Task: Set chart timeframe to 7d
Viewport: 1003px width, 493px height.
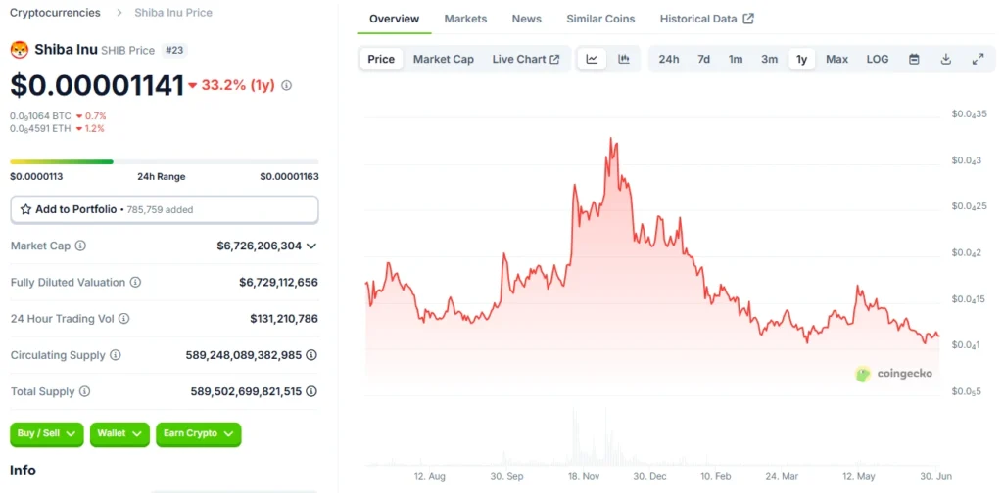Action: click(x=703, y=59)
